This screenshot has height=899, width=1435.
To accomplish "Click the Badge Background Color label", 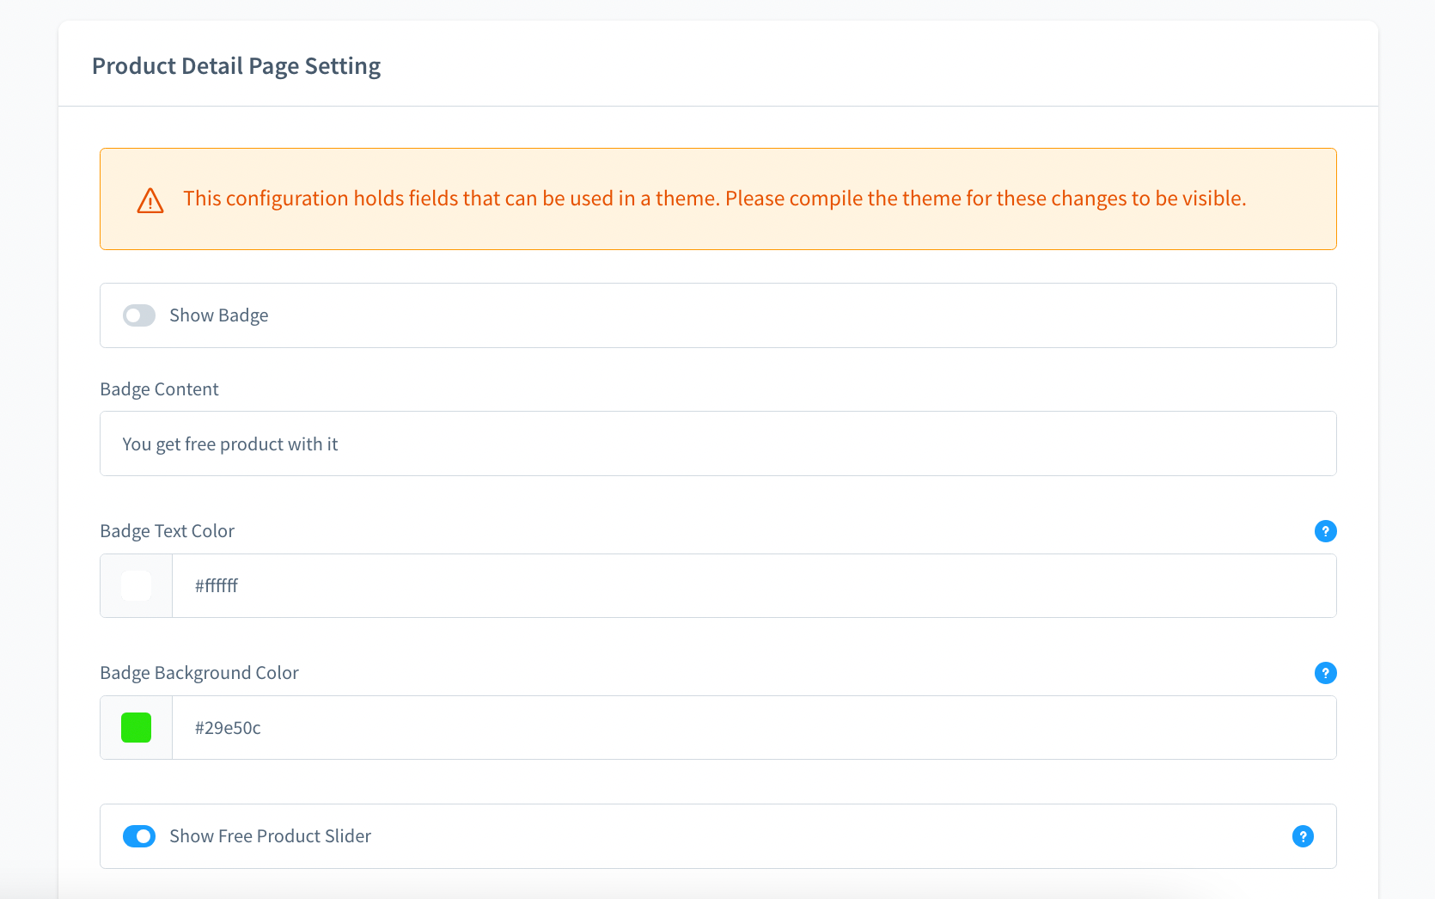I will tap(199, 673).
